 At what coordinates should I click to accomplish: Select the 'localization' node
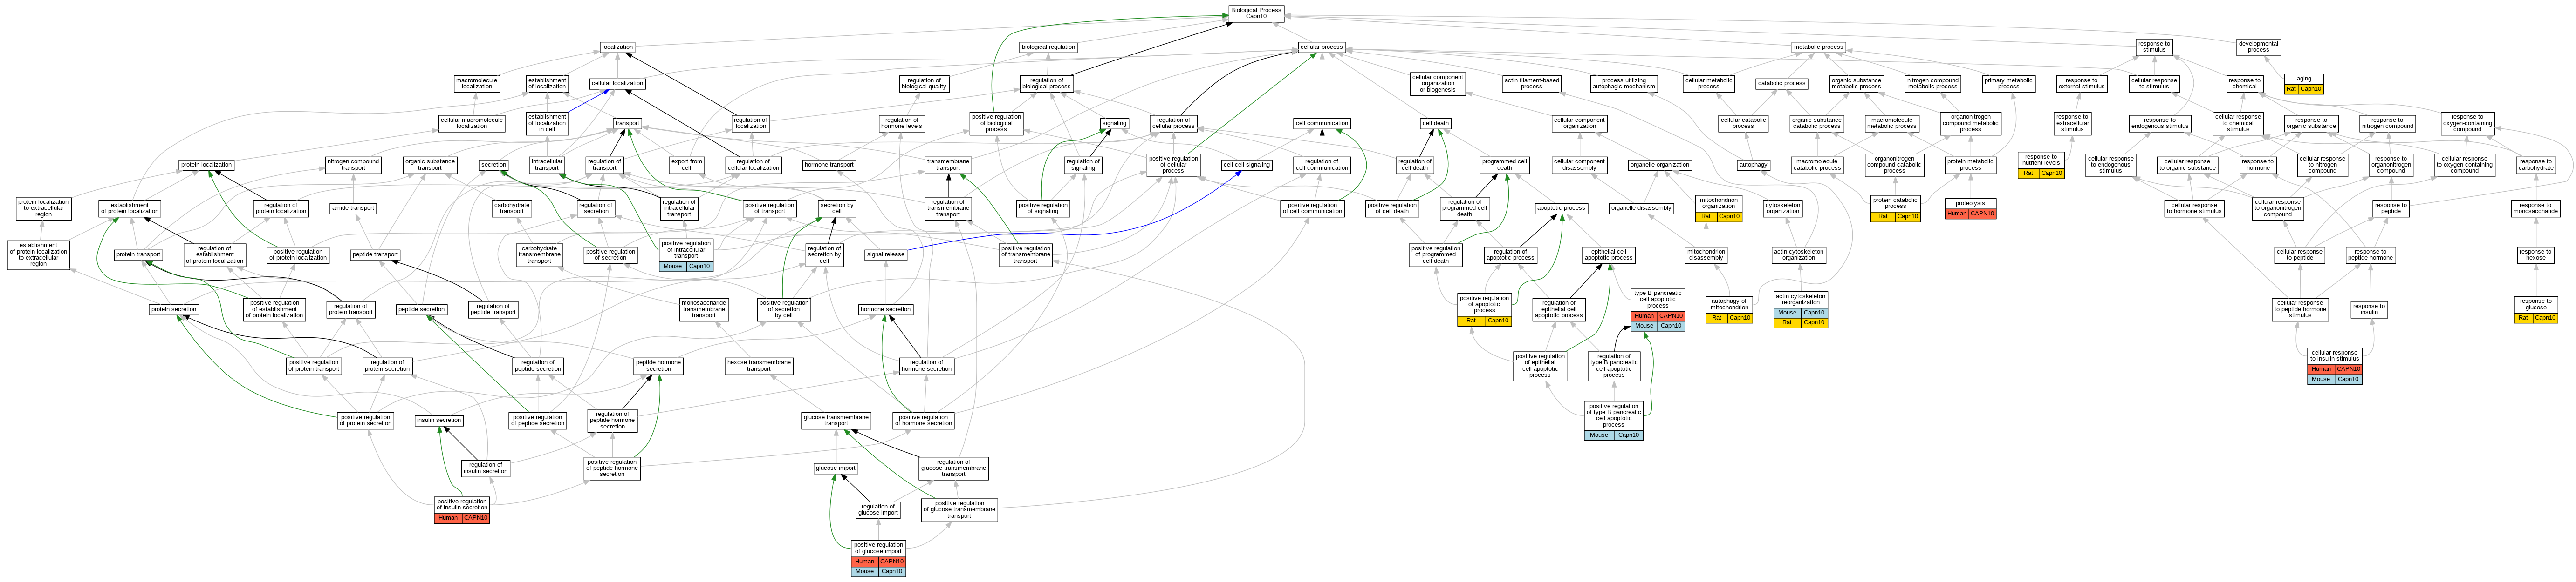coord(617,47)
